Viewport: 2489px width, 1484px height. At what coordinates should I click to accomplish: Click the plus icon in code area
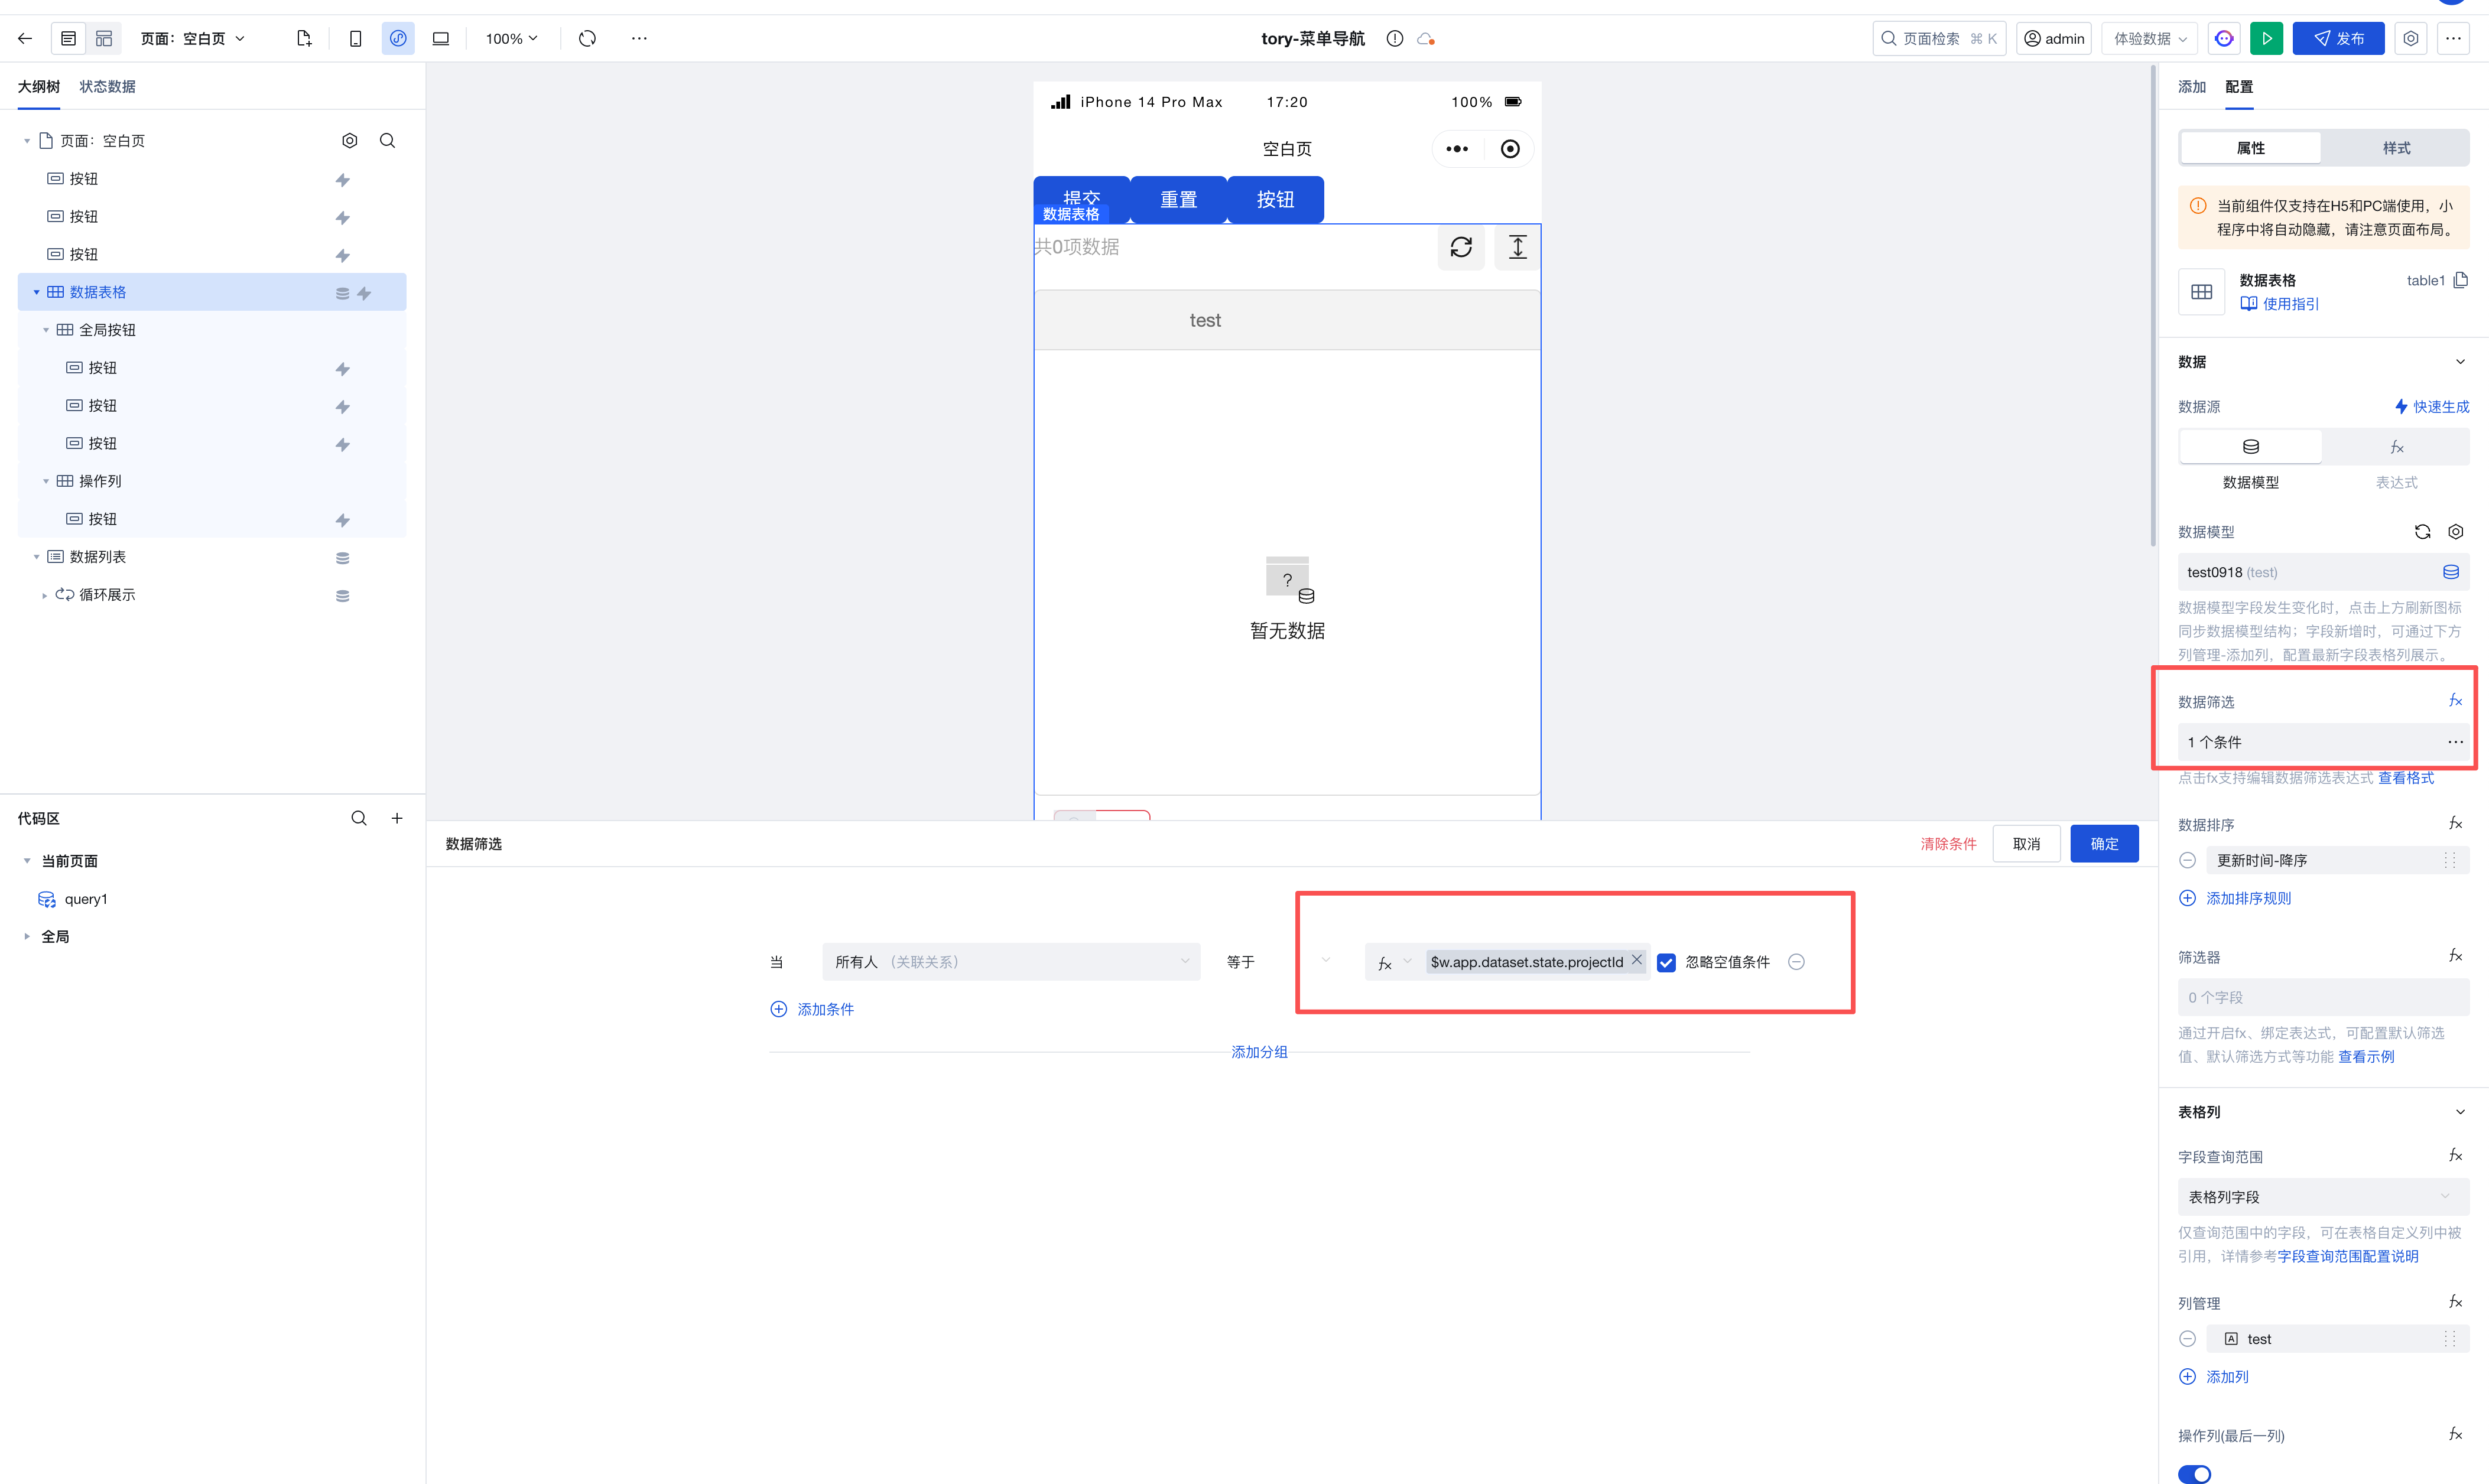pyautogui.click(x=397, y=818)
